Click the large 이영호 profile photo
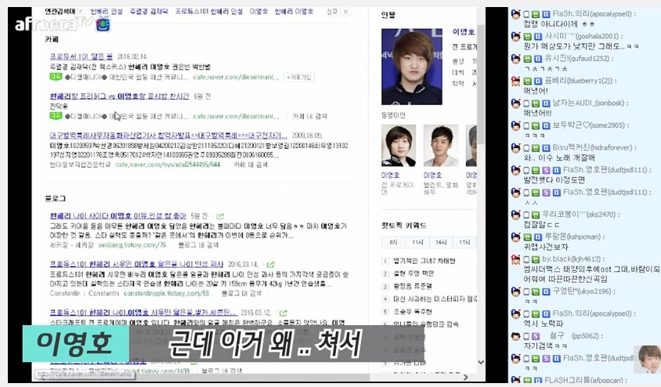 pos(412,67)
